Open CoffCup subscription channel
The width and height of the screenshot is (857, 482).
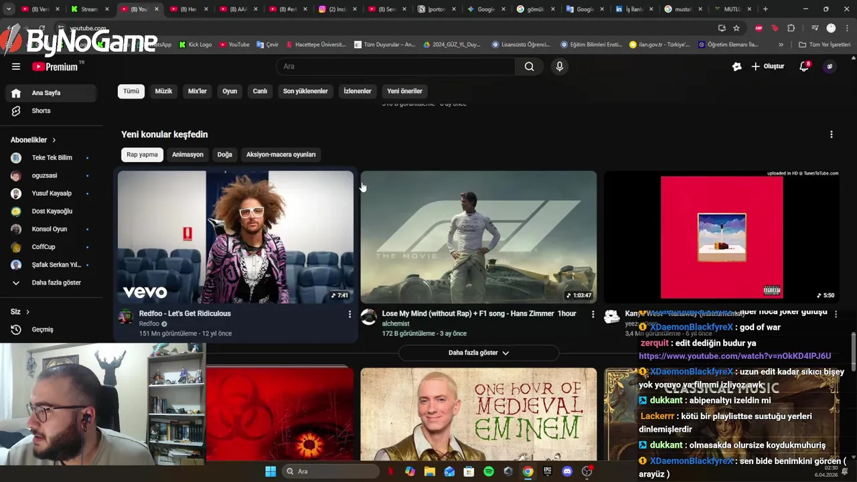51,247
